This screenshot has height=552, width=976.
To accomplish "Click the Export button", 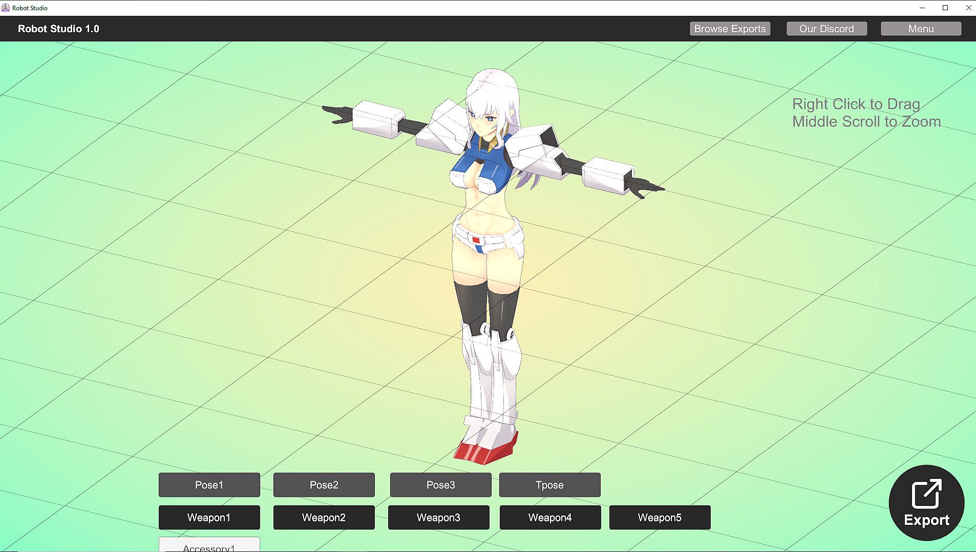I will click(x=926, y=503).
